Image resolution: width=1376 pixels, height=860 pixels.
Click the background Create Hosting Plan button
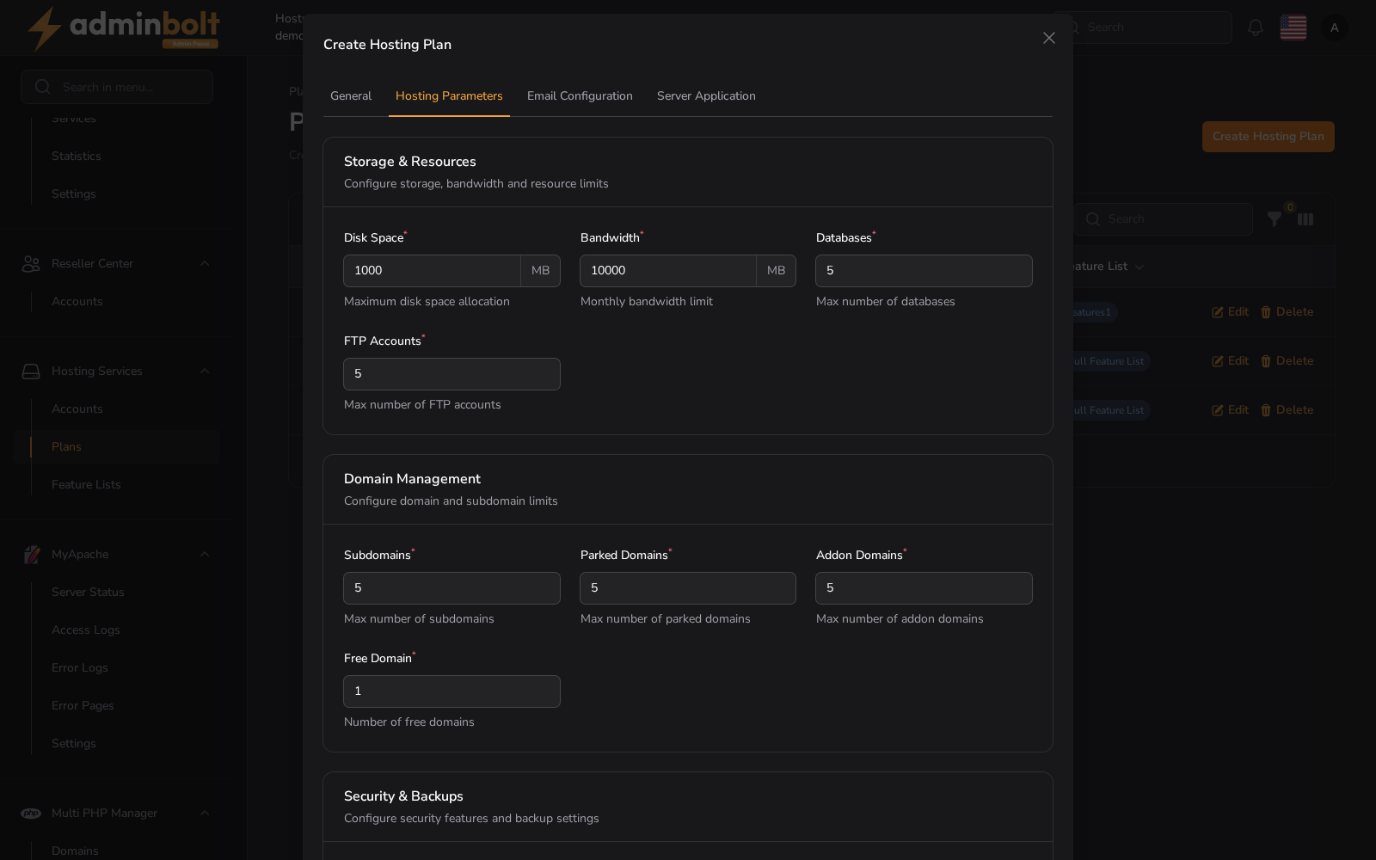[x=1268, y=137]
